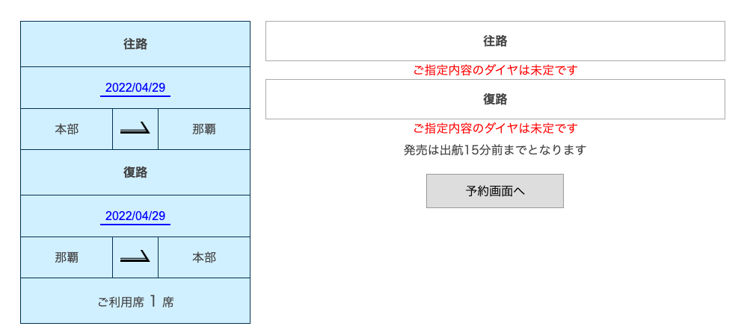The image size is (747, 332).
Task: Click the red outbound ダイヤは未定 message
Action: 495,70
